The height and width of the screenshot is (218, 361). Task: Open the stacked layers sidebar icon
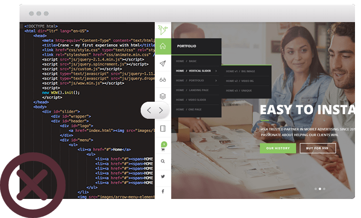click(163, 96)
